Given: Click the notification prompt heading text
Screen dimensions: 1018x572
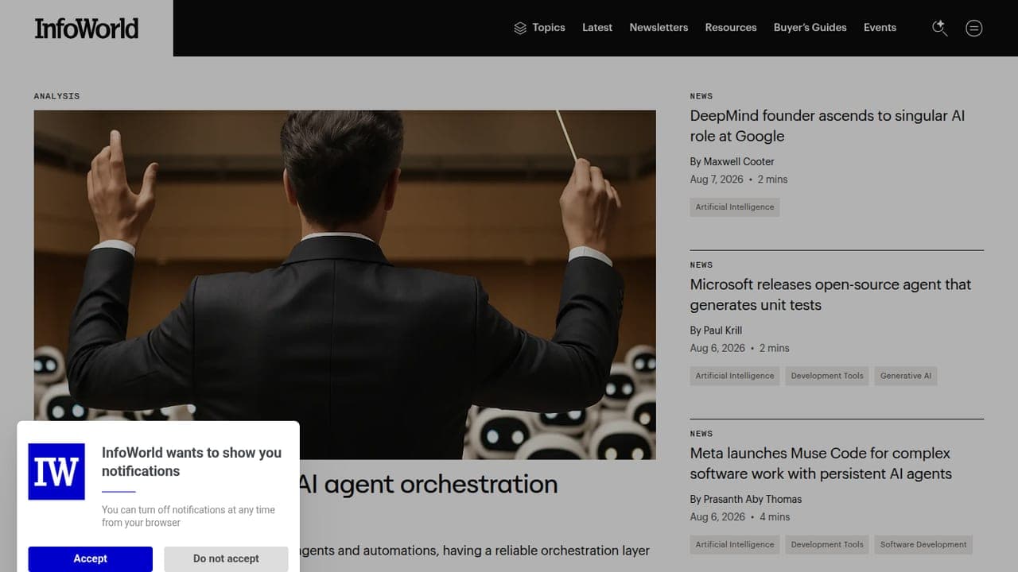Looking at the screenshot, I should coord(192,462).
